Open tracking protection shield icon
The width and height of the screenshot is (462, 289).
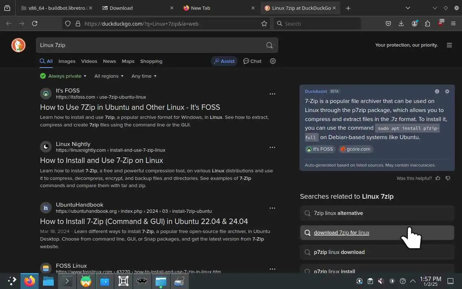coord(68,23)
